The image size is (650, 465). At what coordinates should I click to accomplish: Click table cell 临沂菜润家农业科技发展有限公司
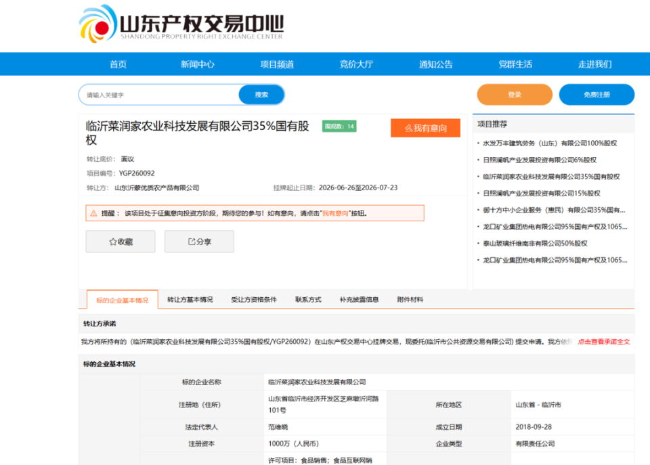tap(317, 382)
